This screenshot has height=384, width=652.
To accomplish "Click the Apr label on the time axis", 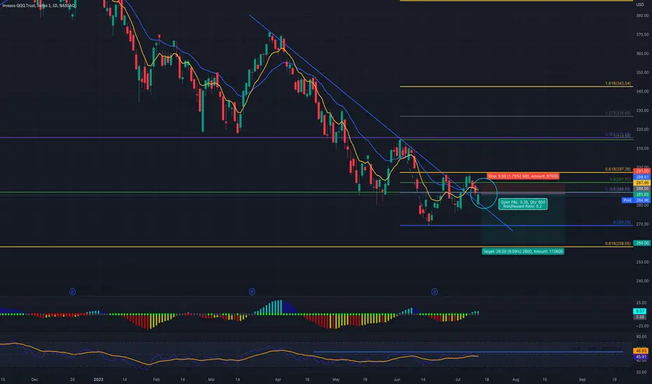I will coord(278,379).
